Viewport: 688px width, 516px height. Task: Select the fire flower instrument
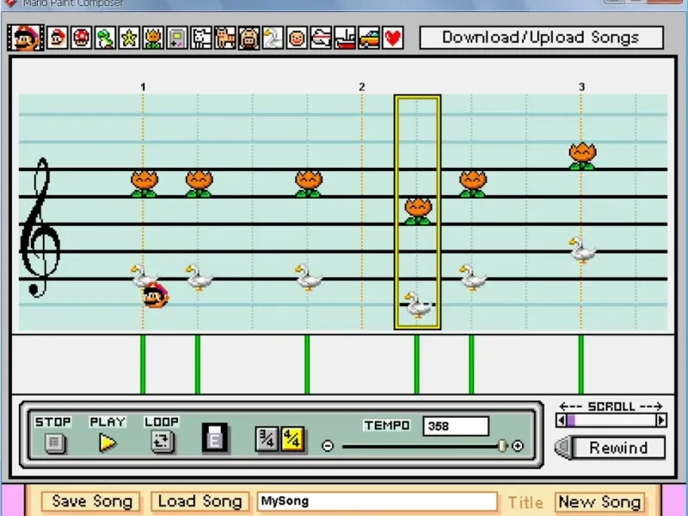[x=153, y=38]
